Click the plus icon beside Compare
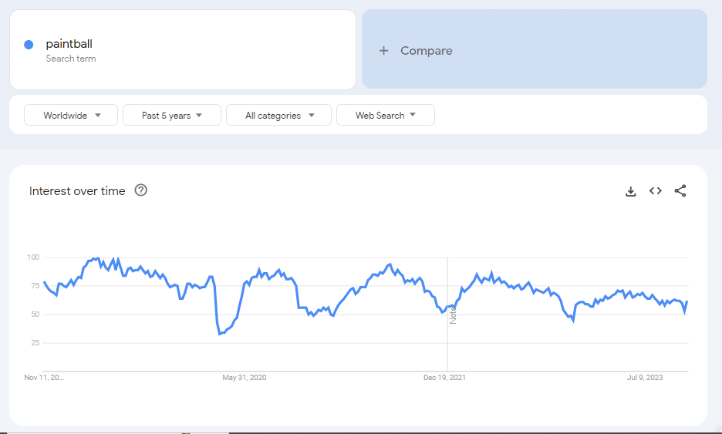This screenshot has height=434, width=722. pos(383,51)
